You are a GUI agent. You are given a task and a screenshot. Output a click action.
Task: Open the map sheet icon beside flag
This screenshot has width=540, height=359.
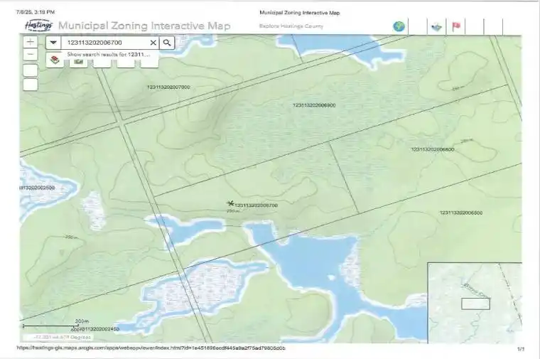436,27
